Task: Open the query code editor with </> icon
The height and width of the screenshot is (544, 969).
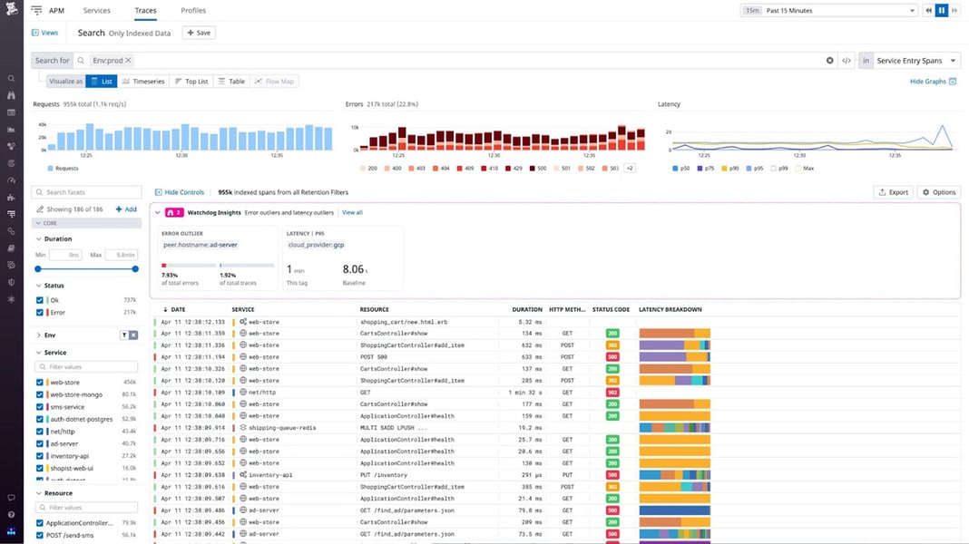Action: click(847, 60)
